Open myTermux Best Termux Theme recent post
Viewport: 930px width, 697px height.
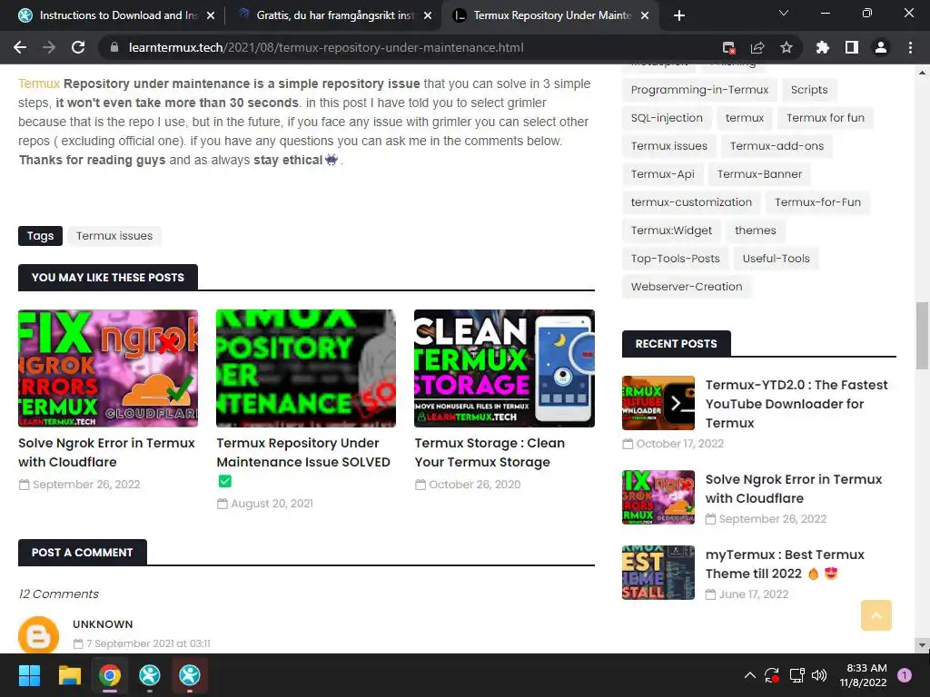click(785, 564)
